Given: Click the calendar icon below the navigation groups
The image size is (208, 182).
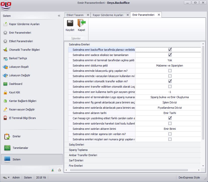Looking at the screenshot, I should (60, 170).
